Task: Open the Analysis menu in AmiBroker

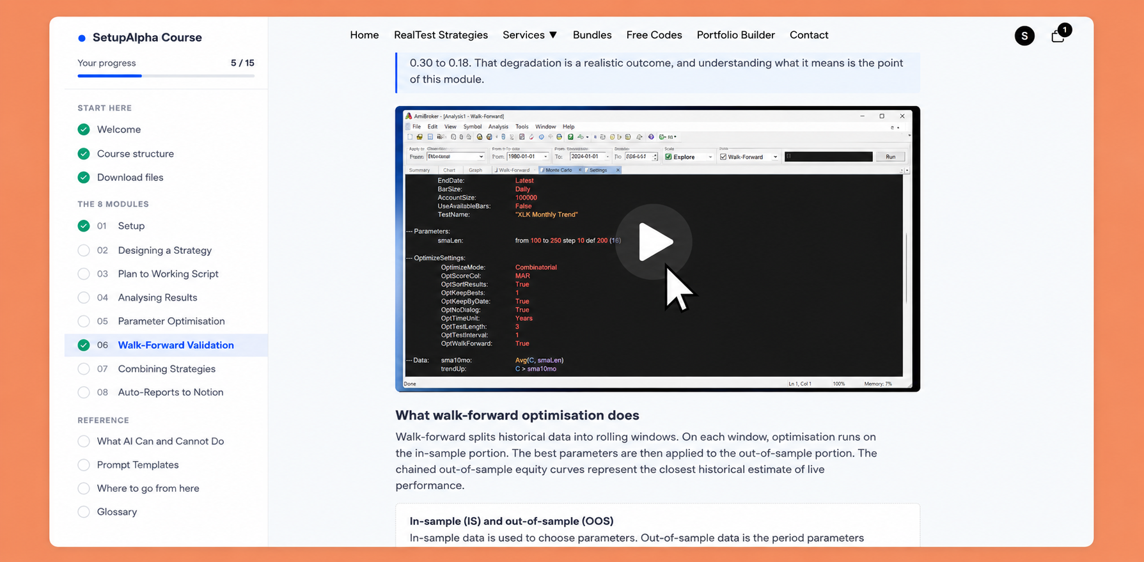Action: pyautogui.click(x=498, y=127)
